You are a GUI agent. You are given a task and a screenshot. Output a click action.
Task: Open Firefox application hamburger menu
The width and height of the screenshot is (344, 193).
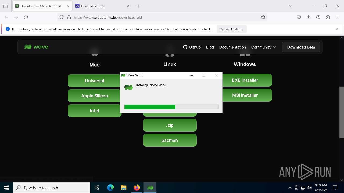pos(338,17)
